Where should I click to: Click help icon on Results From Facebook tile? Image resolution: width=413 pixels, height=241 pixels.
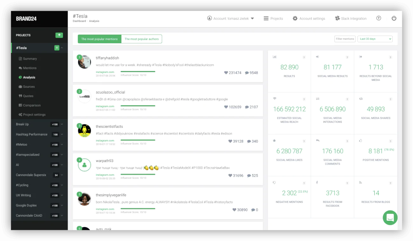pos(347,183)
